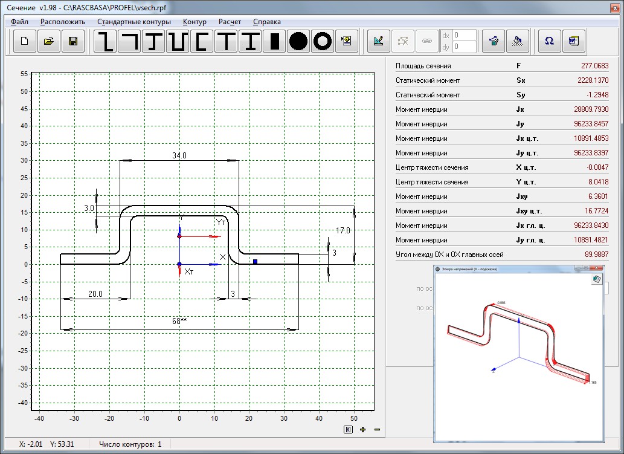Open an existing section file

[49, 41]
